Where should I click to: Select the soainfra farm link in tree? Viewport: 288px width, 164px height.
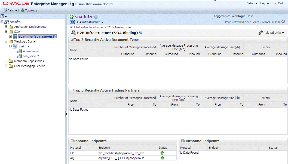(15, 22)
